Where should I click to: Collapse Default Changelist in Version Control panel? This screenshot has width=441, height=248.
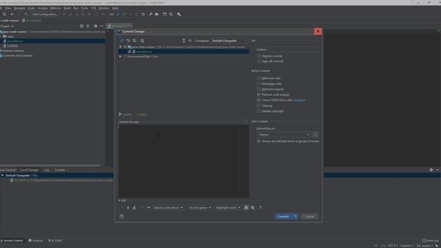click(x=3, y=175)
